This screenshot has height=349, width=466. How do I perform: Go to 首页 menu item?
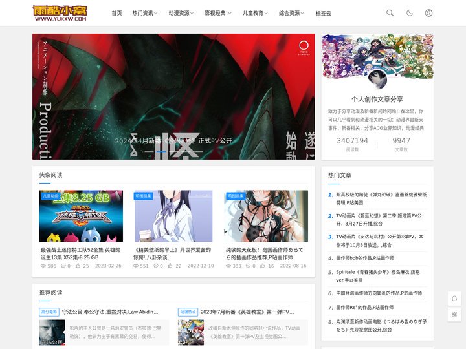click(x=116, y=13)
